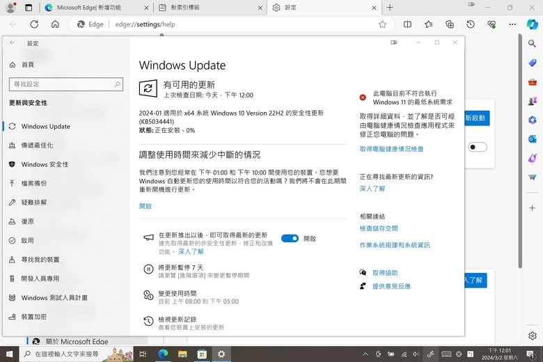
Task: Open 疑難排解 settings section
Action: pos(66,203)
